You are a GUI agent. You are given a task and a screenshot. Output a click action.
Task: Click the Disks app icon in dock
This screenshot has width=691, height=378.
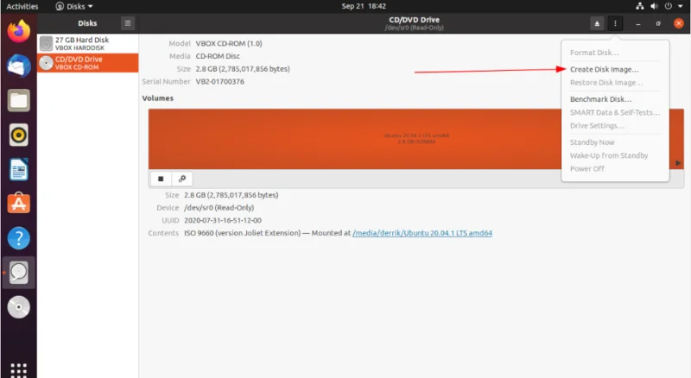(x=18, y=272)
